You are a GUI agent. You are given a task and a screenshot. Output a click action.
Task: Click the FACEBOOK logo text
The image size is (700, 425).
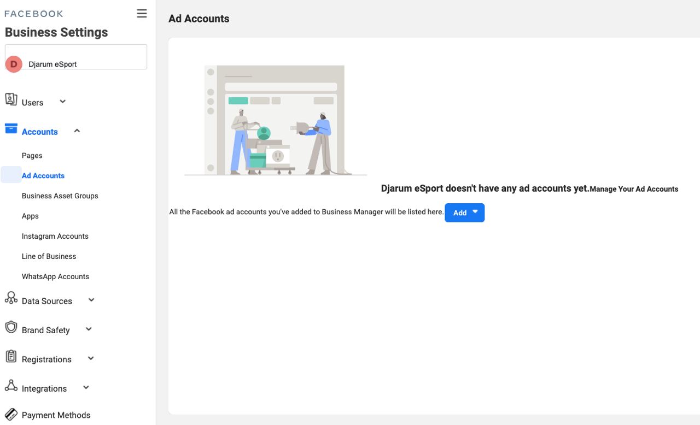[34, 14]
